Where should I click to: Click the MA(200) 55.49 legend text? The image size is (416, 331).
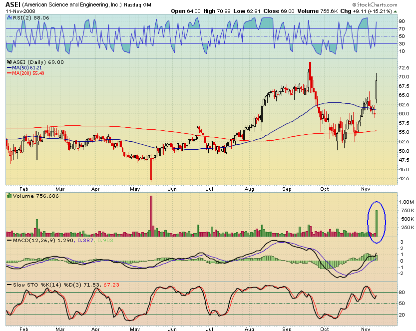click(28, 73)
